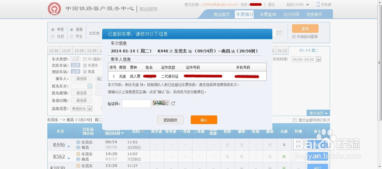Click the plus icon beside 优先车次

click(x=90, y=86)
